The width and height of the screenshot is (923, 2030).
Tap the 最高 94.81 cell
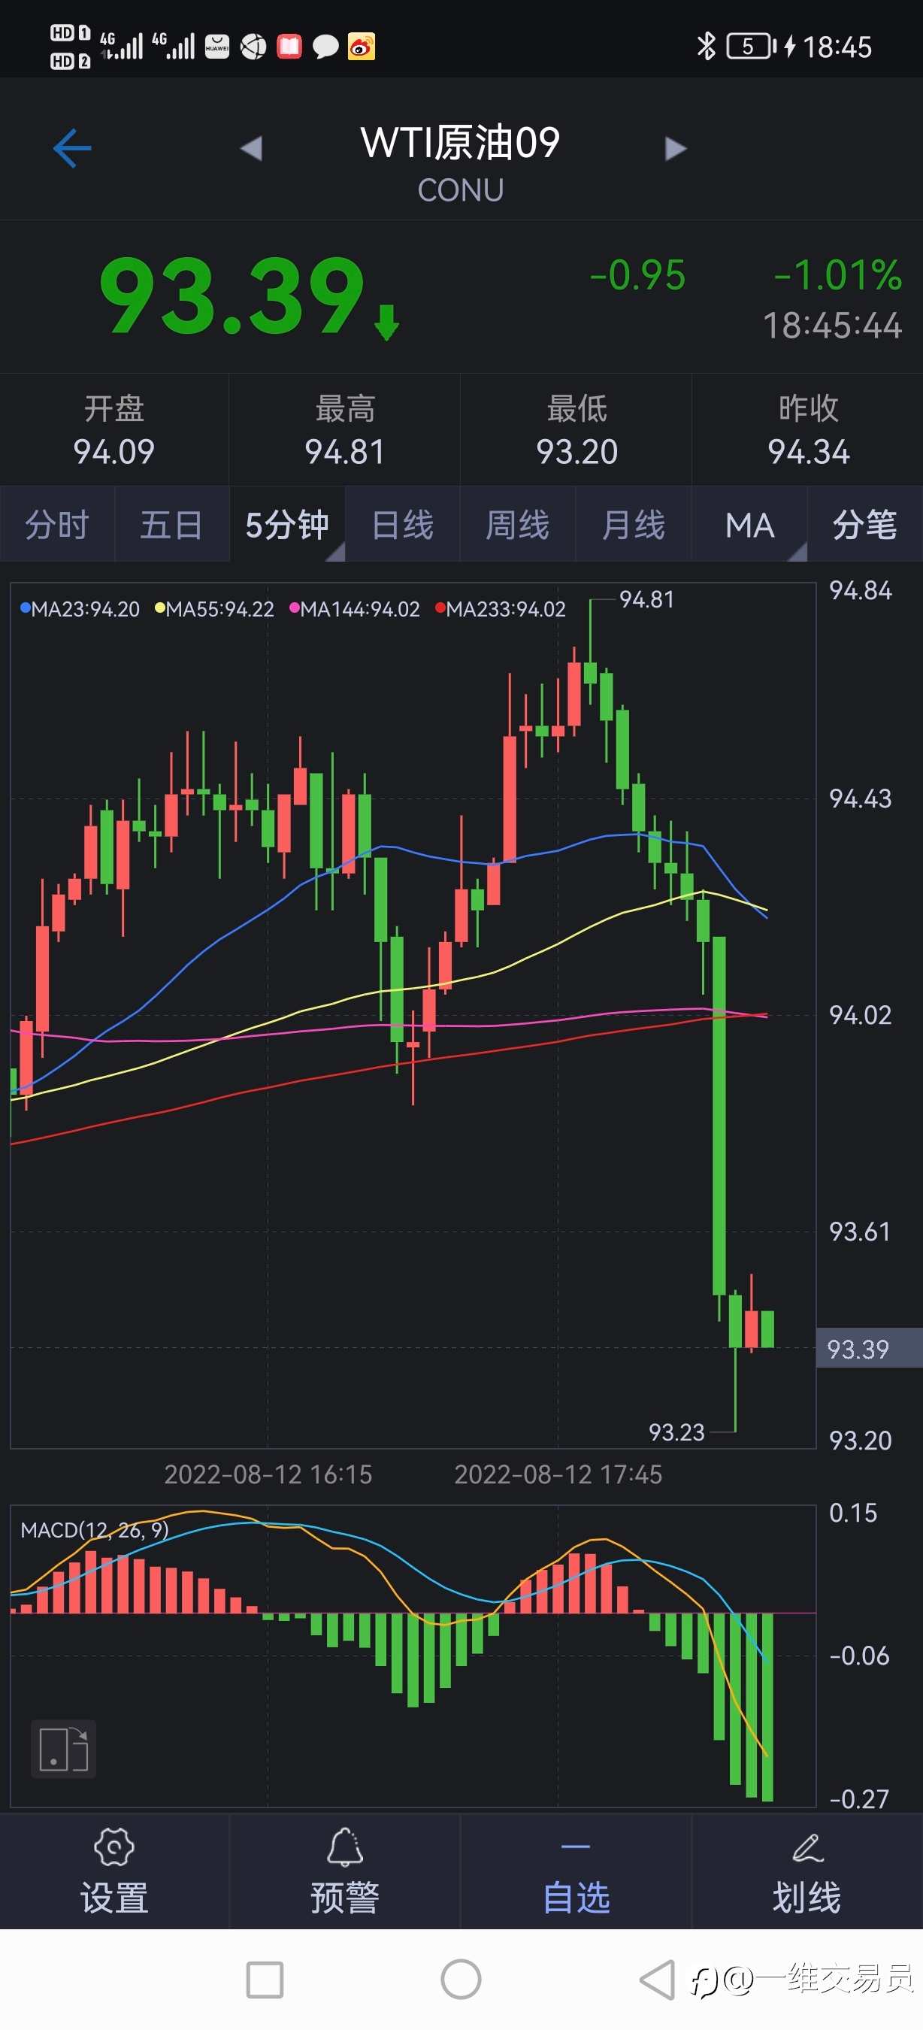pyautogui.click(x=345, y=430)
